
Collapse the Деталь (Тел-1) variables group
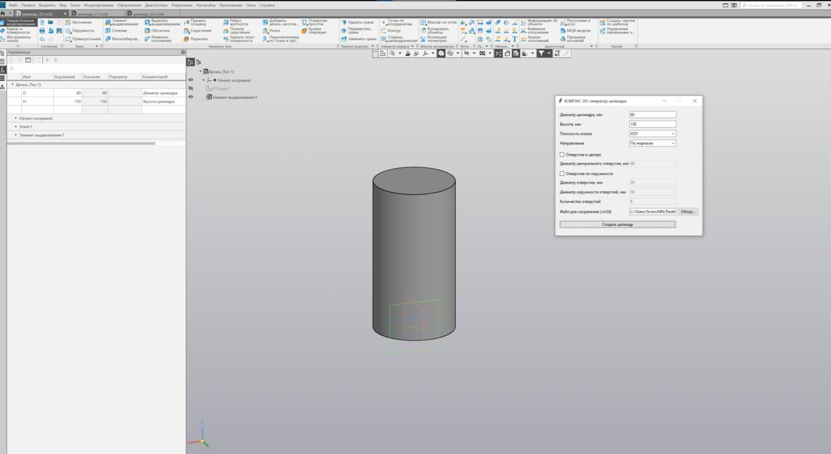tap(12, 84)
